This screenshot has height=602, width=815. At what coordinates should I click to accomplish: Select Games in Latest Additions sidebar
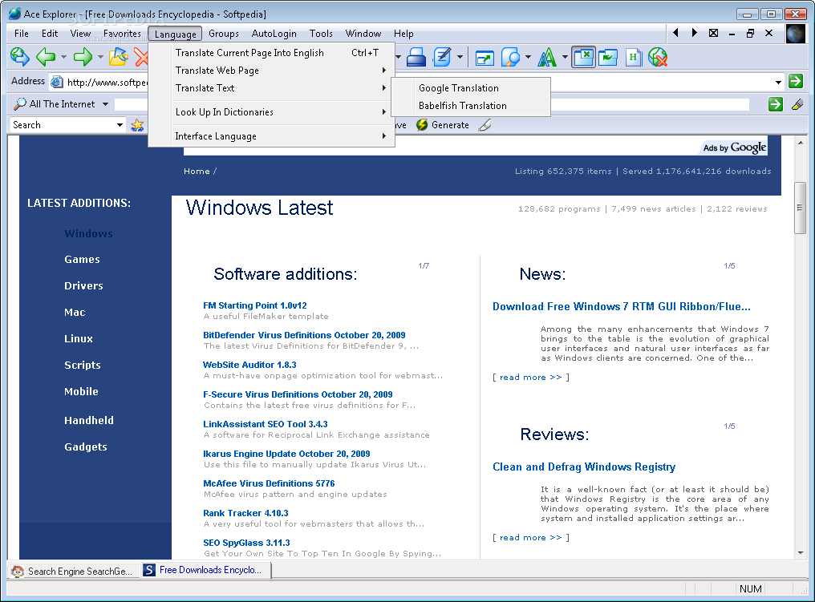click(82, 259)
